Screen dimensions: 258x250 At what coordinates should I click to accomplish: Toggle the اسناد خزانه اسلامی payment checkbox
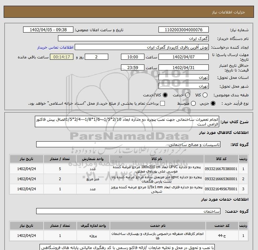(163, 103)
